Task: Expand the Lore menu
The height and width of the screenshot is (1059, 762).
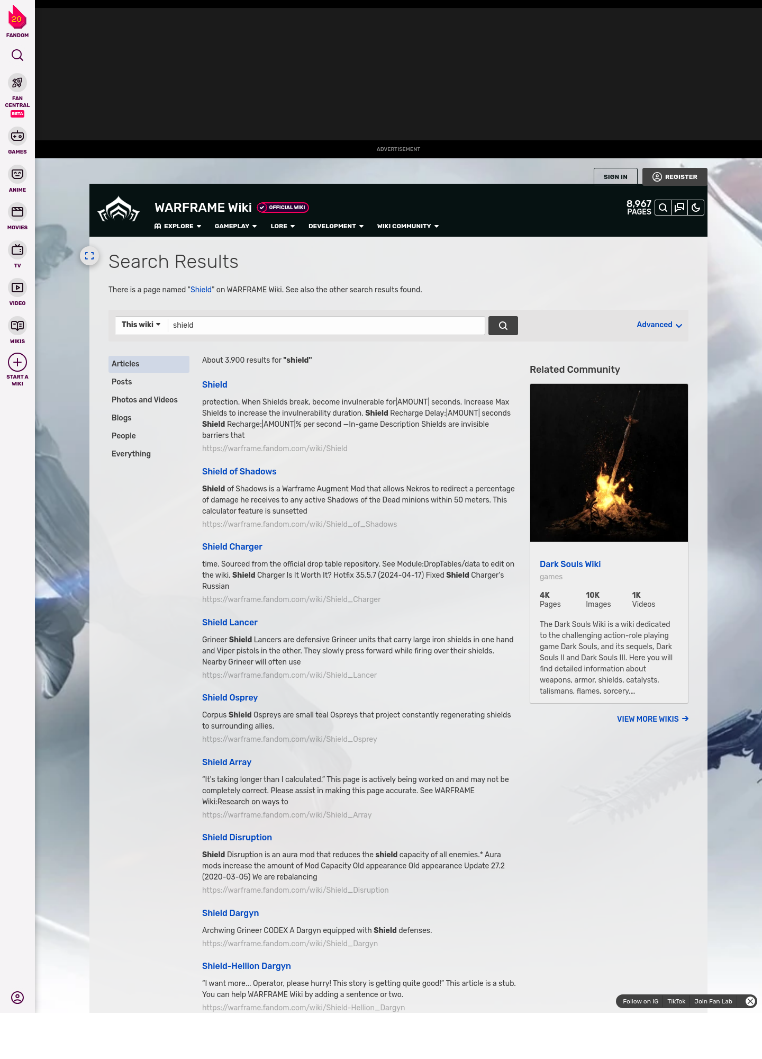Action: [283, 226]
